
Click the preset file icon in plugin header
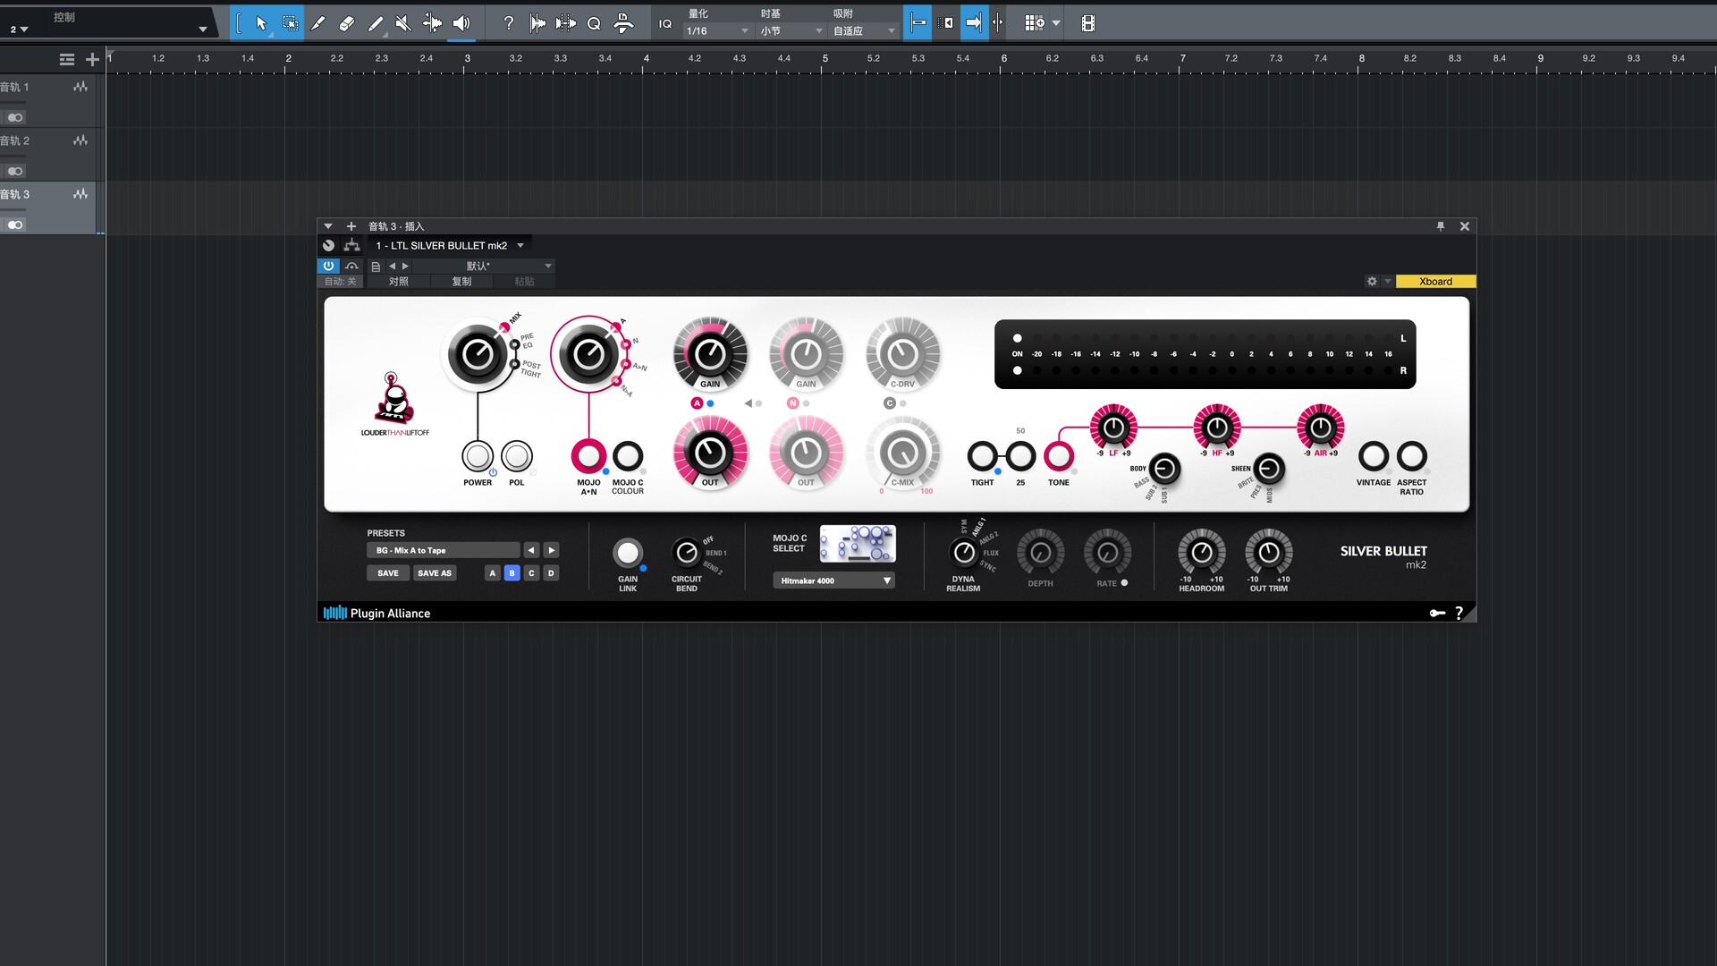(376, 267)
